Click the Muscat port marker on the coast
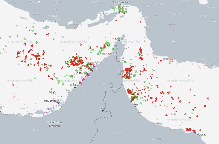The height and width of the screenshot is (144, 219). (196, 133)
